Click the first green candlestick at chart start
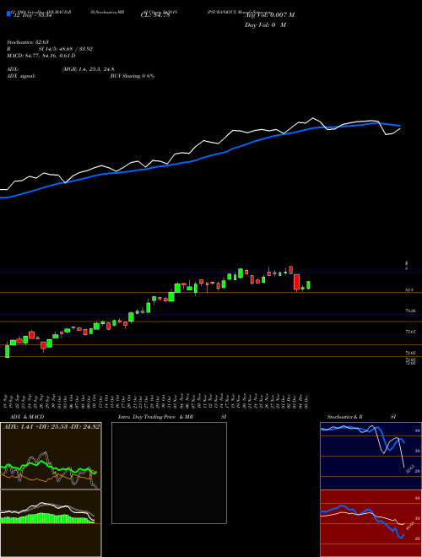This screenshot has height=557, width=422. pyautogui.click(x=7, y=350)
